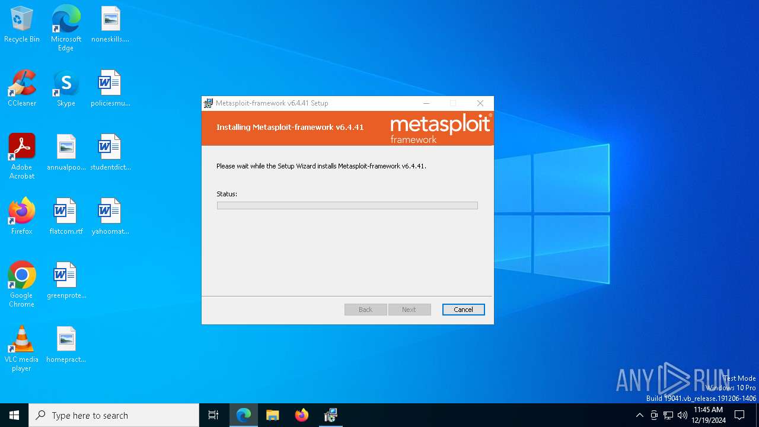Launch VLC media player shortcut
This screenshot has height=427, width=759.
click(22, 349)
